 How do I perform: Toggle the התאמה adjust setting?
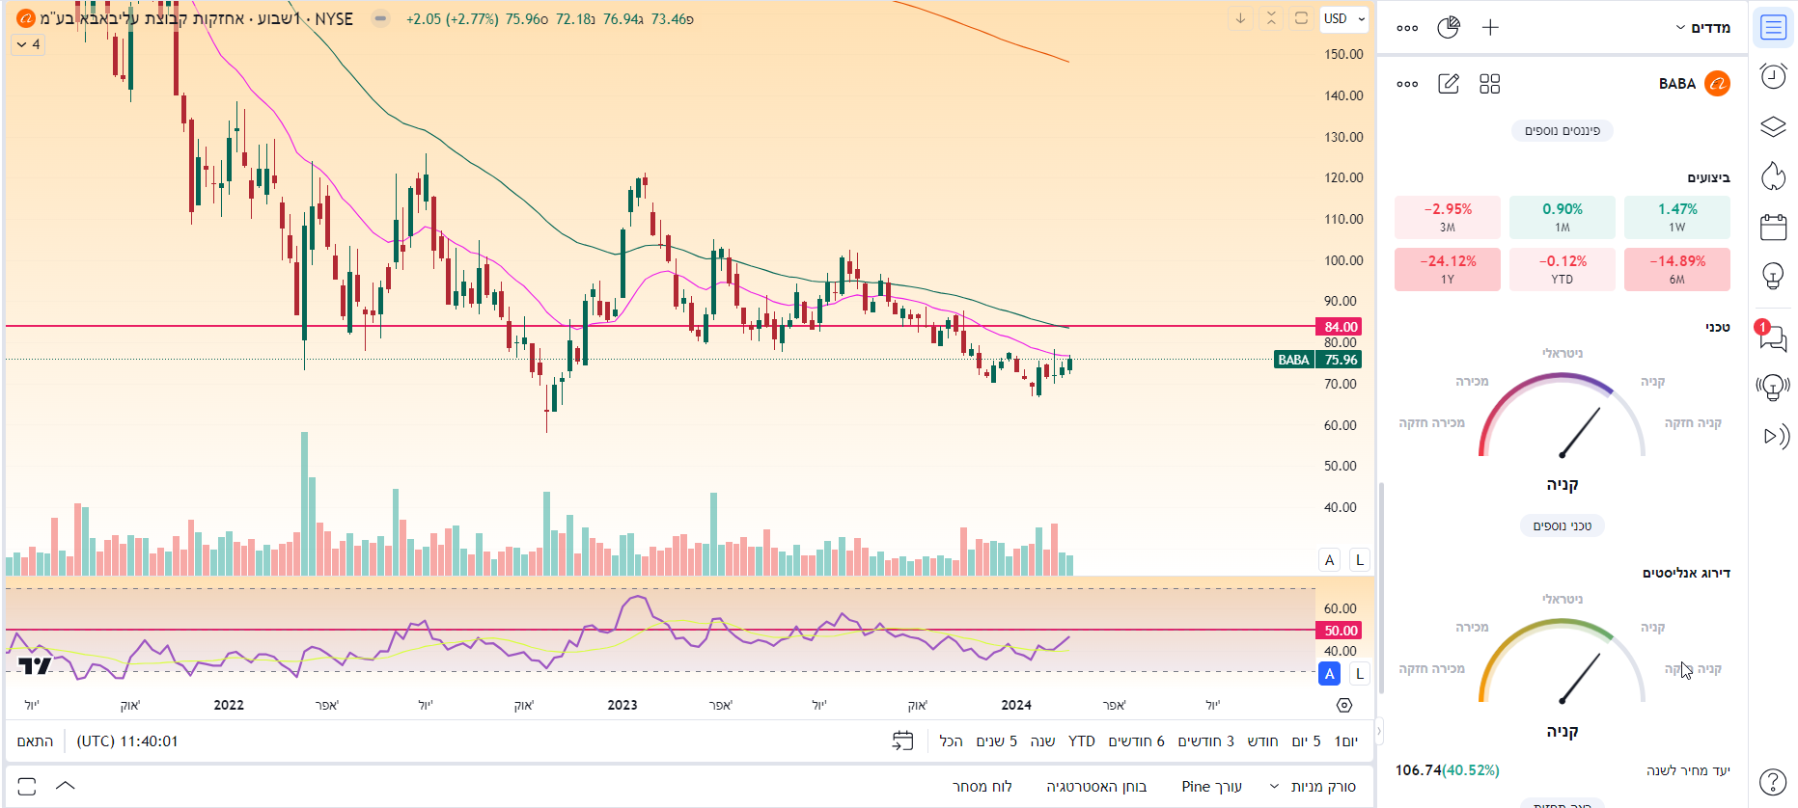tap(35, 741)
